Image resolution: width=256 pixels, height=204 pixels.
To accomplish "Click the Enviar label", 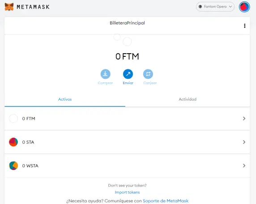I will 128,83.
